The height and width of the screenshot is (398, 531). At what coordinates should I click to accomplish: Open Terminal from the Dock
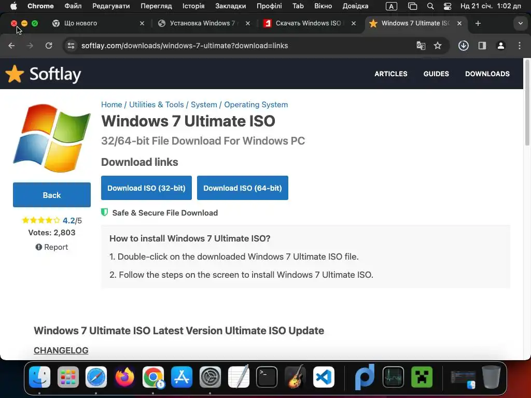pos(267,377)
